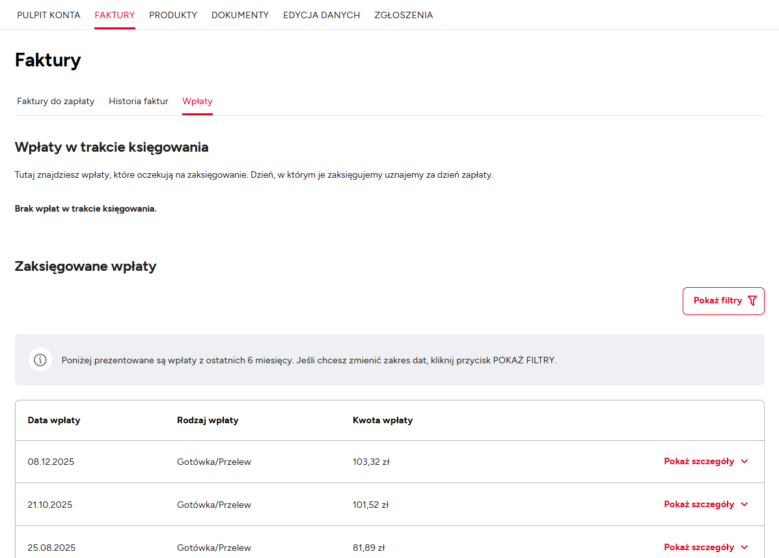Click the info icon in the notice banner

[40, 360]
